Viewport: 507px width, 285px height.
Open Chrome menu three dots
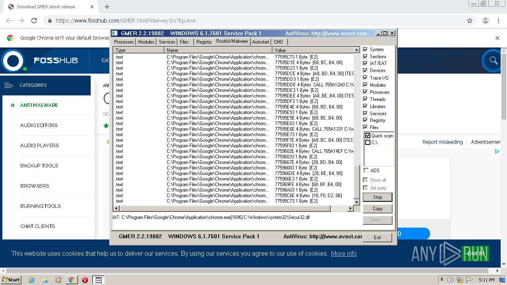tap(498, 21)
